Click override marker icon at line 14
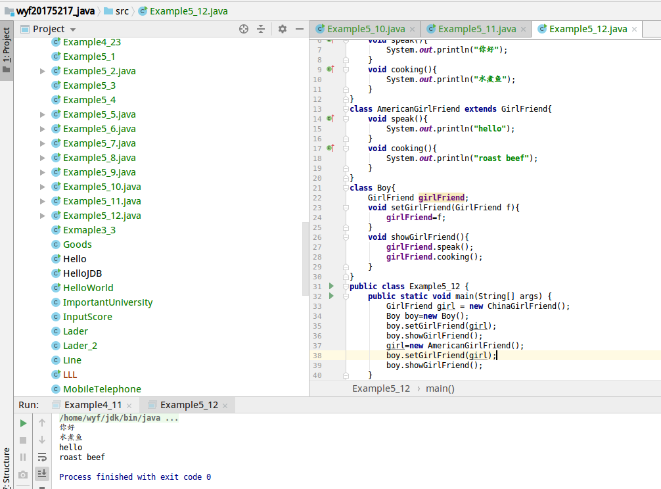Screen dimensions: 661x489 pyautogui.click(x=330, y=118)
